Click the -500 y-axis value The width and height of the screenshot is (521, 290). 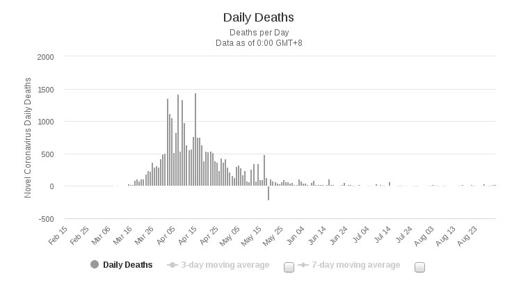(x=45, y=218)
